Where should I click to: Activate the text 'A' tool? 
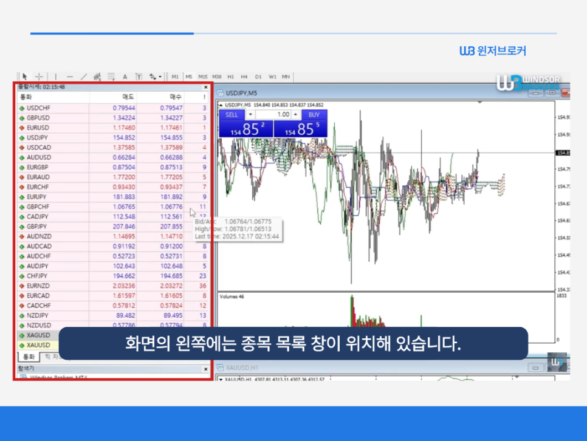(125, 77)
